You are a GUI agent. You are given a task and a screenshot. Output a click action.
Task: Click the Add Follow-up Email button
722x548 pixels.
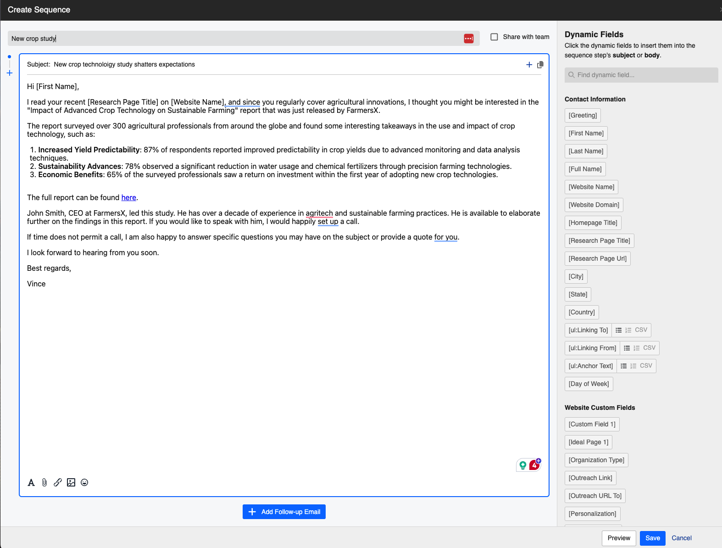pos(284,512)
